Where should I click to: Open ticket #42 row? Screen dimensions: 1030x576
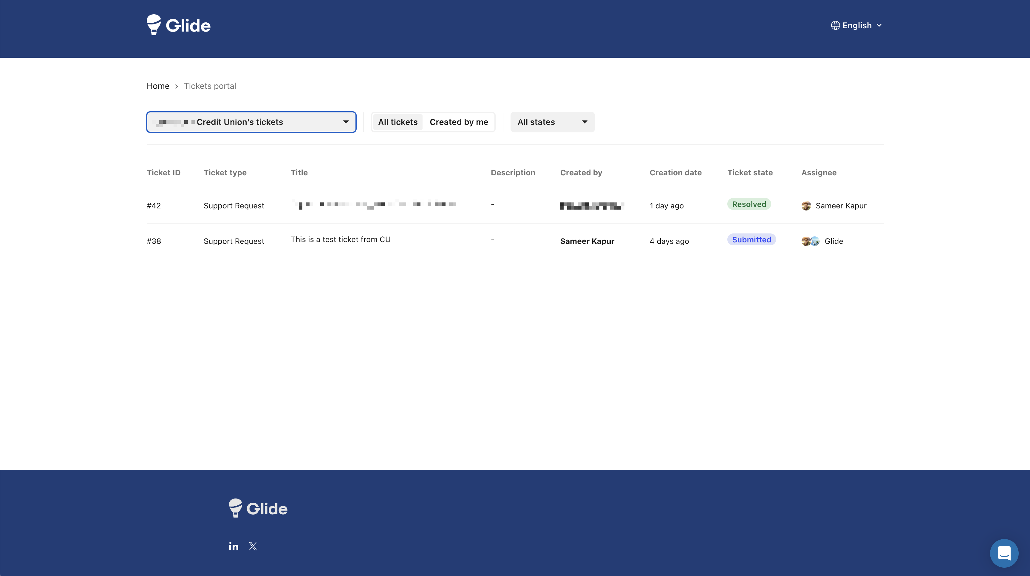(x=154, y=206)
